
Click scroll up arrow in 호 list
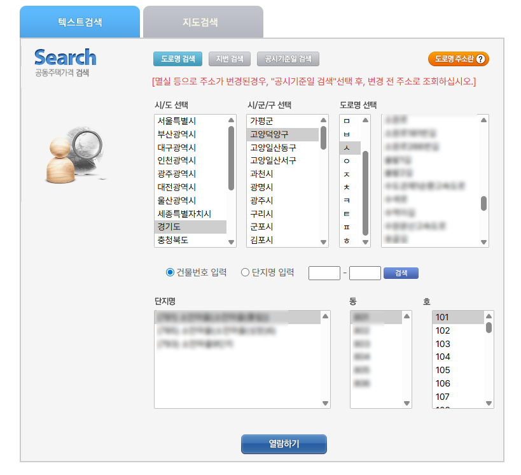[489, 316]
